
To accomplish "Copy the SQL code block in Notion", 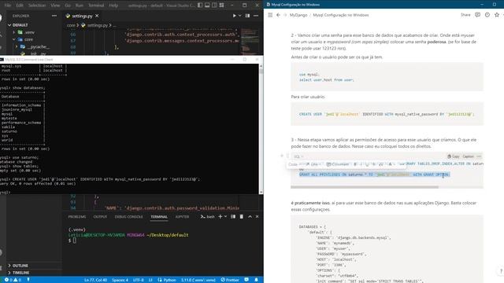I will click(x=454, y=156).
